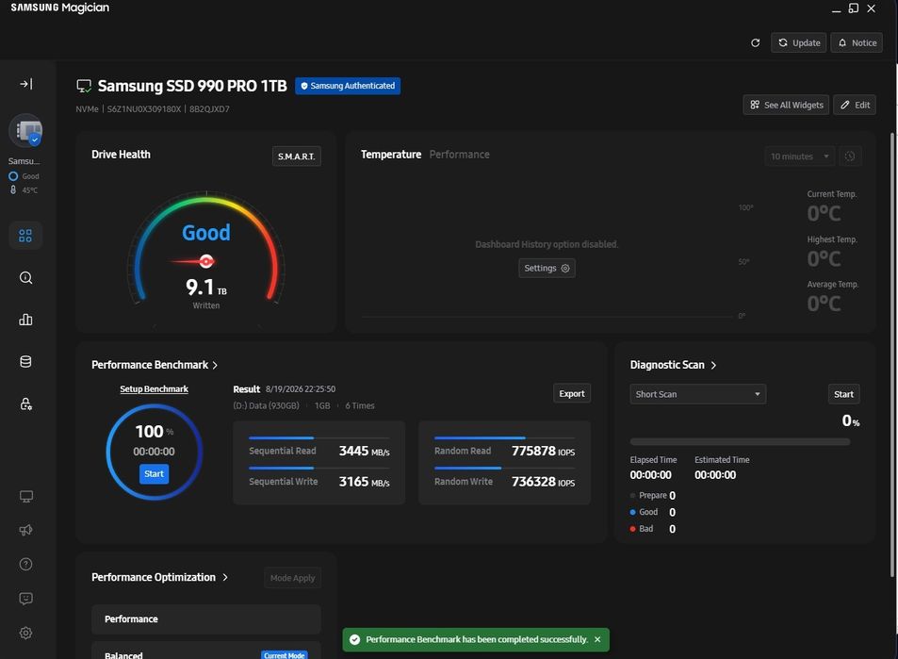This screenshot has width=898, height=659.
Task: Open dashboard history Settings button
Action: (x=547, y=268)
